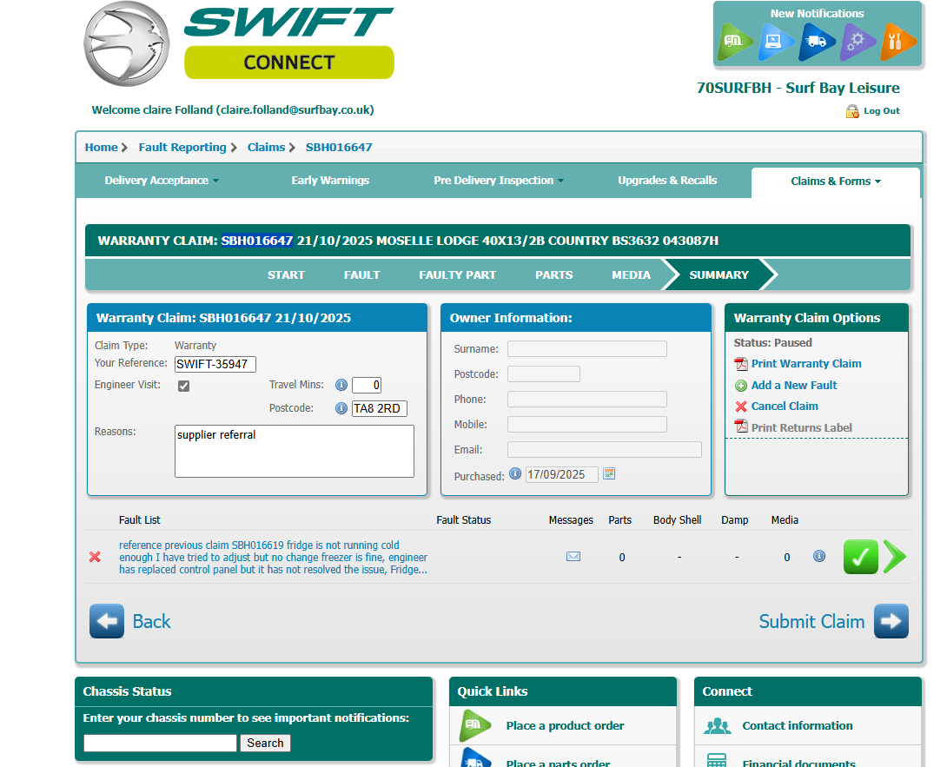Click the Purchased date field
This screenshot has width=947, height=767.
561,474
